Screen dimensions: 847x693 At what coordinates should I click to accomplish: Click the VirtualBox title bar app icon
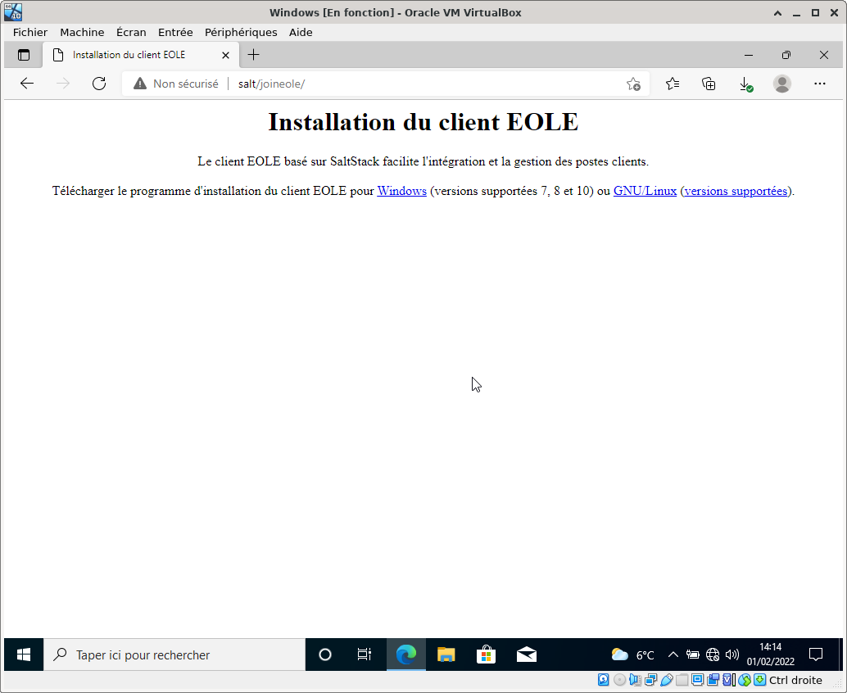[x=13, y=12]
